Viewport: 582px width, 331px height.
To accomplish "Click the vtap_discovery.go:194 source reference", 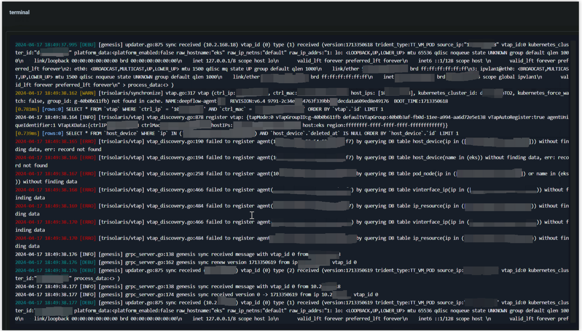I will (175, 158).
